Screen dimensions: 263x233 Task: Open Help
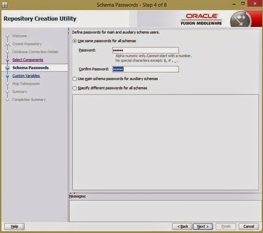[x=15, y=227]
